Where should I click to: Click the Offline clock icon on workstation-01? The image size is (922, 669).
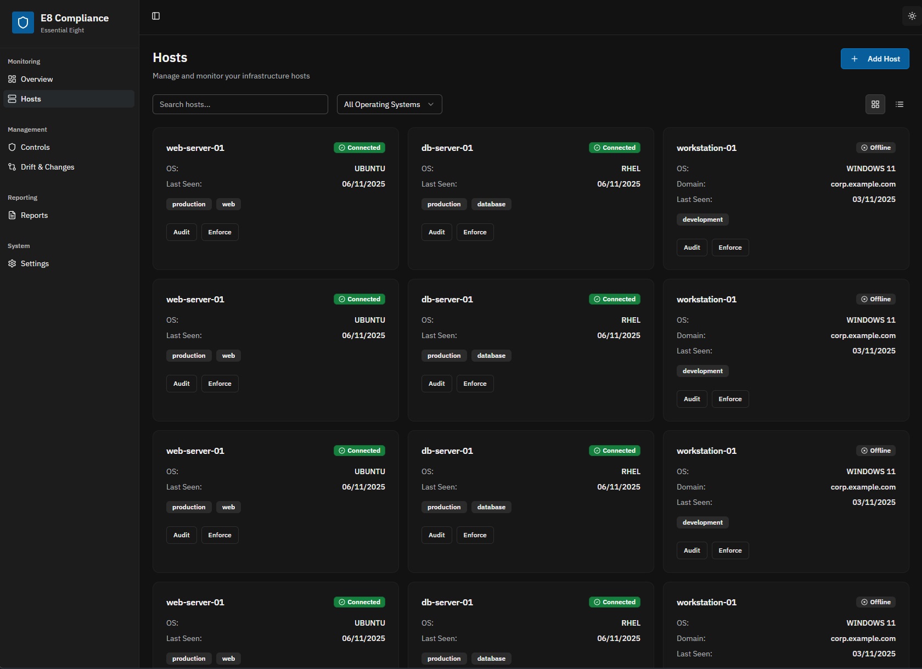pos(863,148)
